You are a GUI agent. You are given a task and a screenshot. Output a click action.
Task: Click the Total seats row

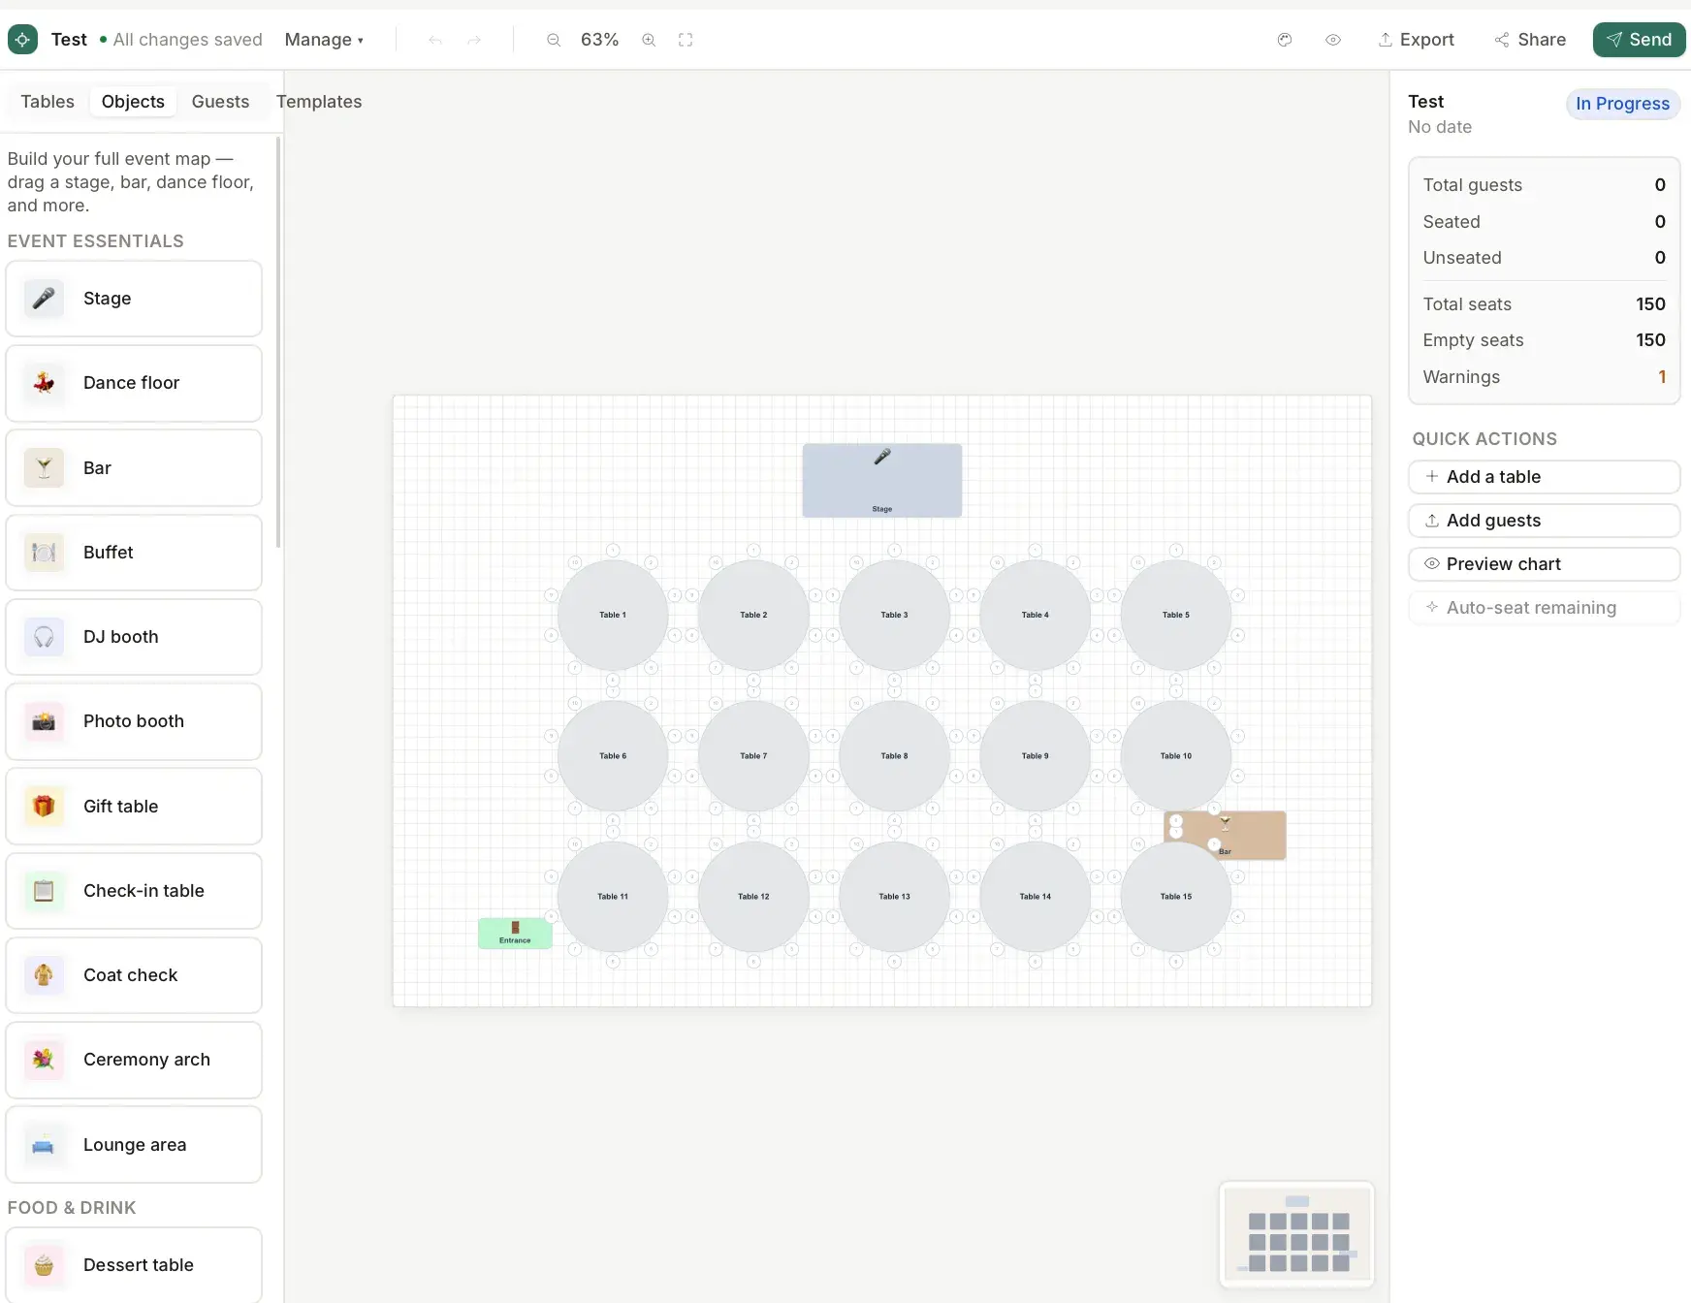(x=1544, y=304)
